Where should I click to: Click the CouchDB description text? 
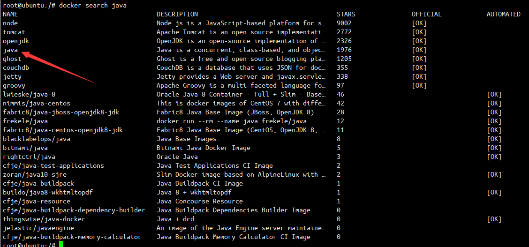pos(241,68)
